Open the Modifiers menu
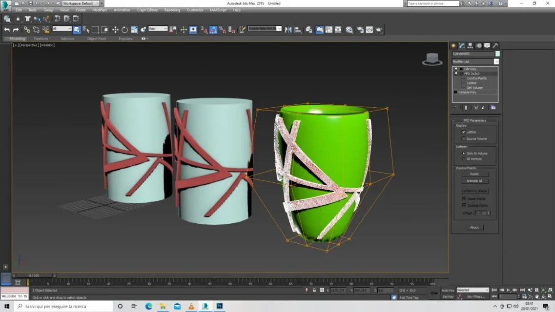Viewport: 555px width, 312px height. [100, 10]
